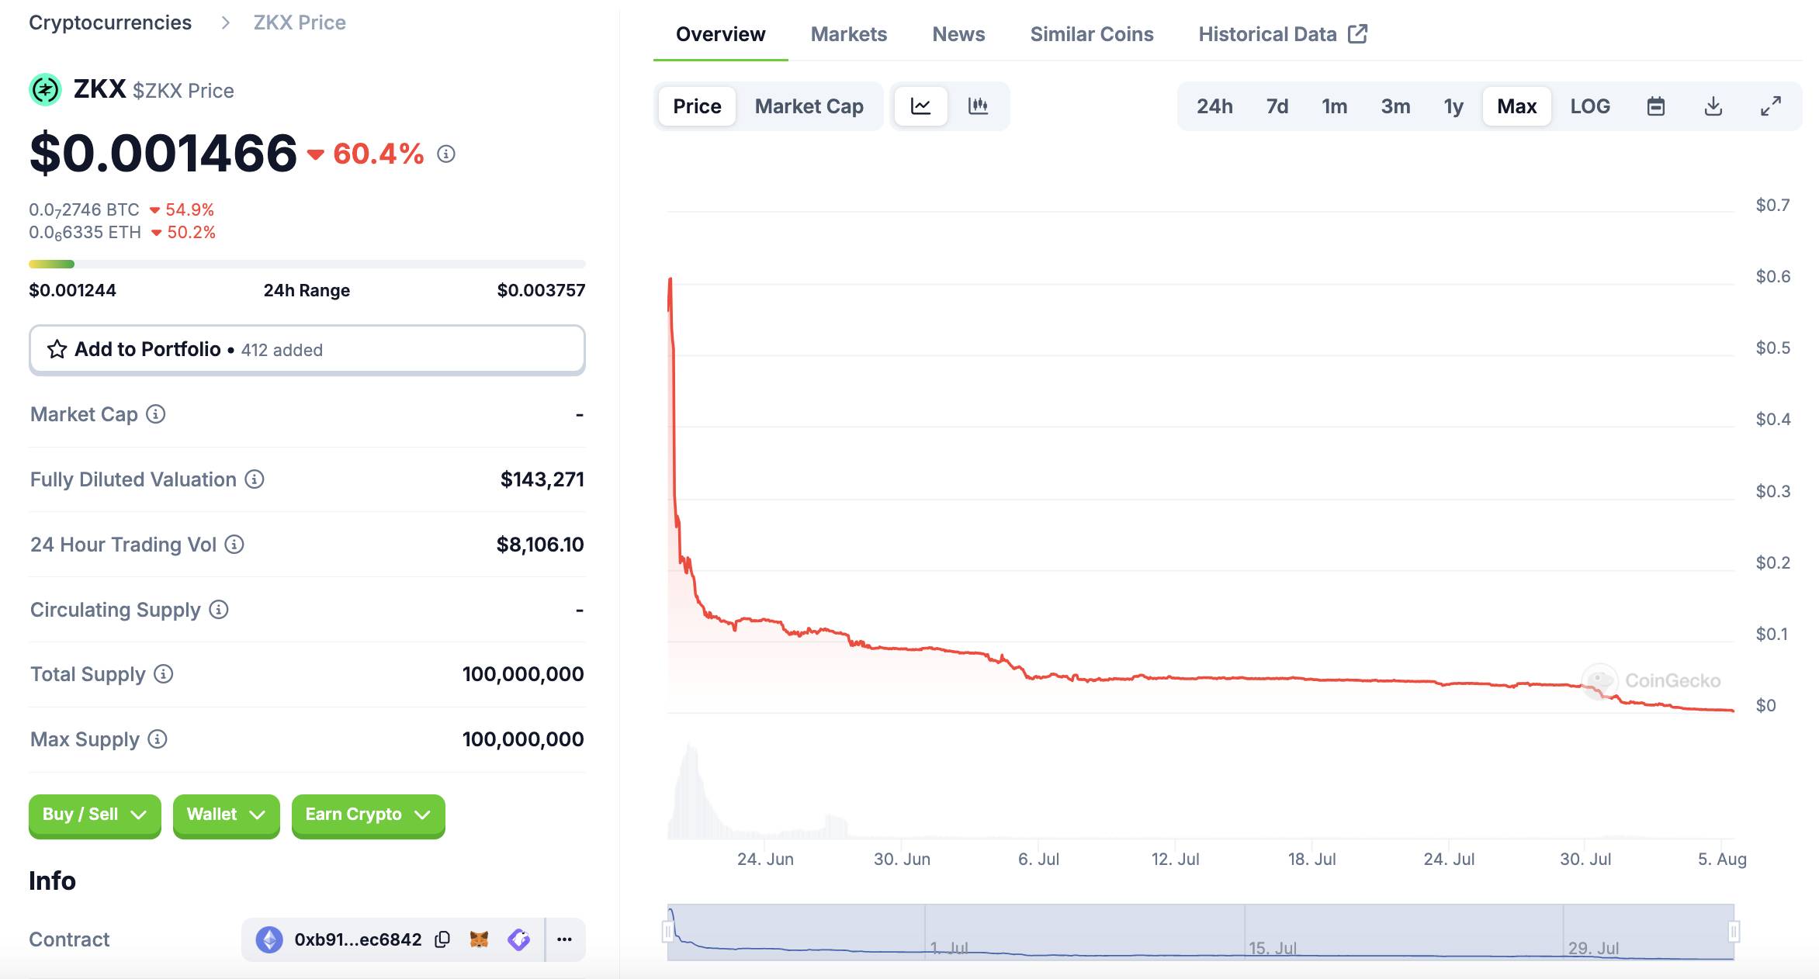1819x979 pixels.
Task: Toggle LOG scale on chart
Action: coord(1590,106)
